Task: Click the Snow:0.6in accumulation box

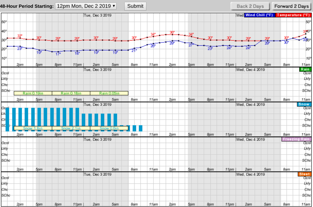Action: (x=109, y=128)
